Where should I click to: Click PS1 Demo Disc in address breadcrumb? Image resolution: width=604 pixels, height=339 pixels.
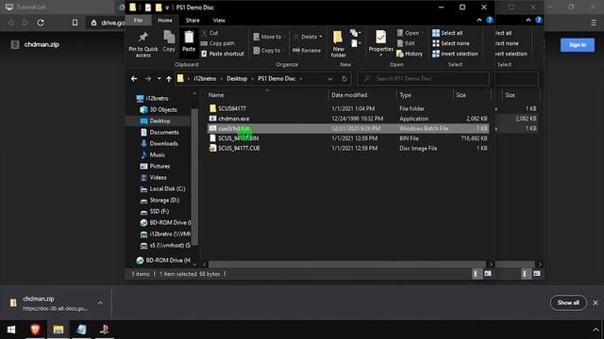[x=277, y=79]
